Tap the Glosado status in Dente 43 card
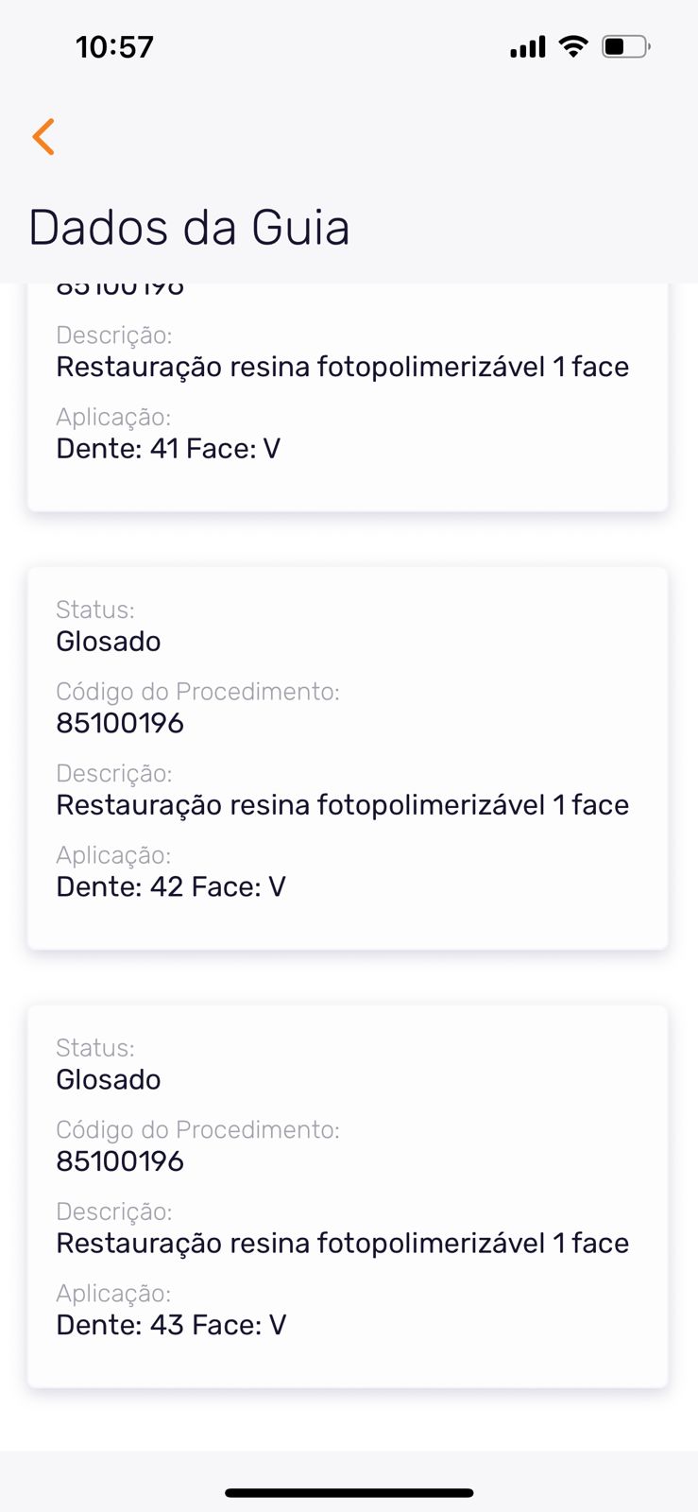698x1512 pixels. click(109, 1080)
